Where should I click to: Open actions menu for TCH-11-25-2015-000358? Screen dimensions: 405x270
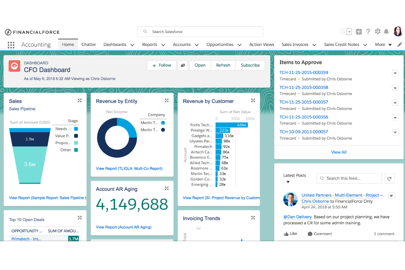(x=395, y=88)
